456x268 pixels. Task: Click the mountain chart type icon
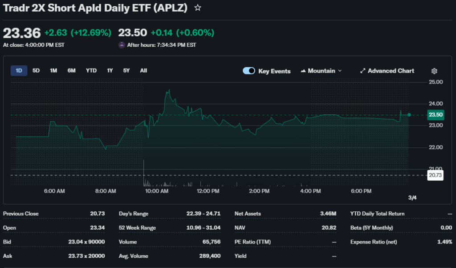pyautogui.click(x=304, y=71)
